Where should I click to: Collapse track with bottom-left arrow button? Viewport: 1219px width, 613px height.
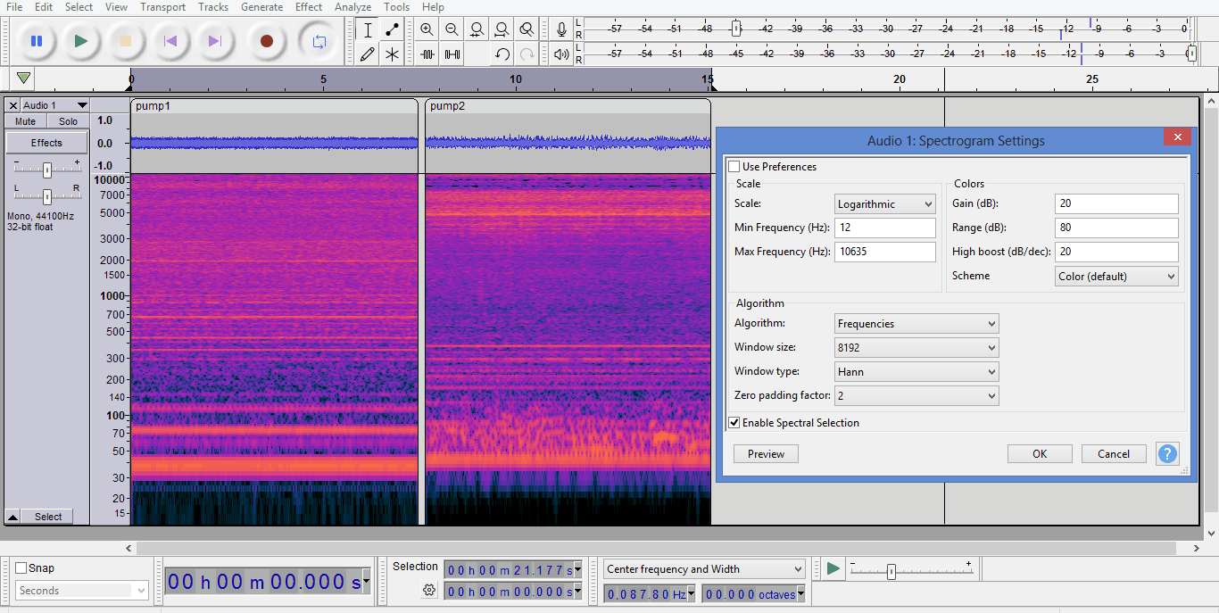(13, 517)
